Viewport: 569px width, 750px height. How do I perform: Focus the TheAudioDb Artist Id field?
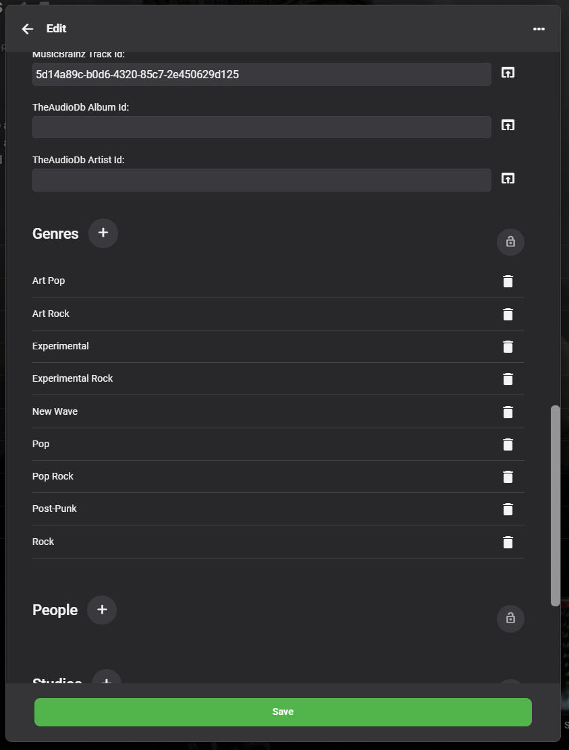(261, 180)
